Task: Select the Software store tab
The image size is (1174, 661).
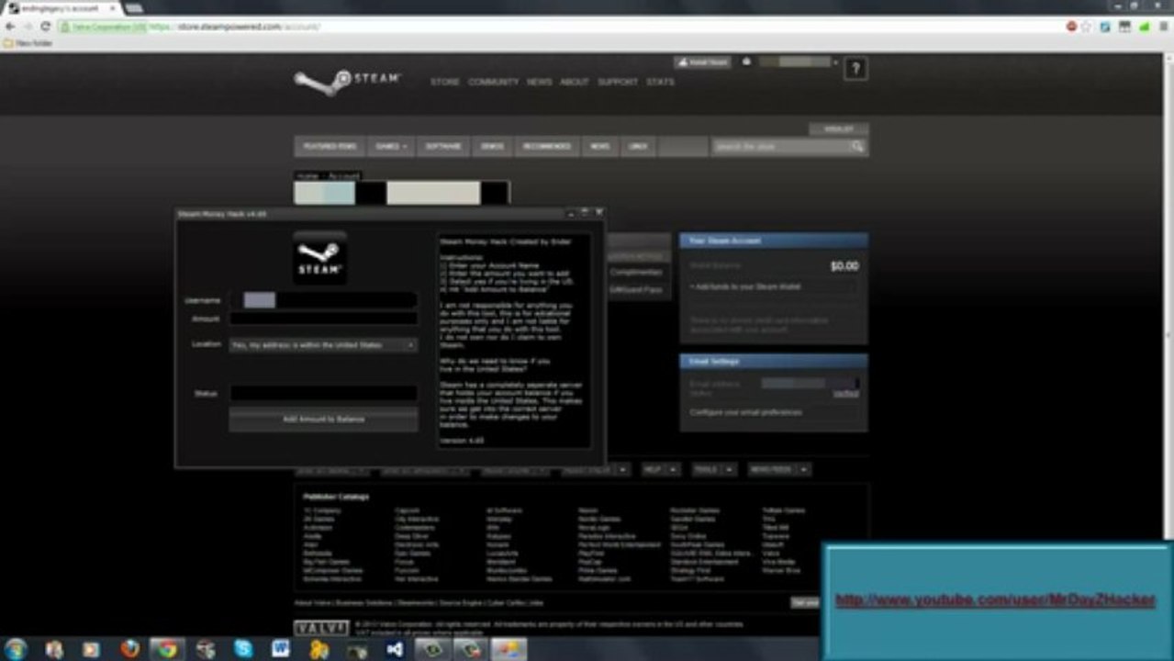Action: click(443, 147)
